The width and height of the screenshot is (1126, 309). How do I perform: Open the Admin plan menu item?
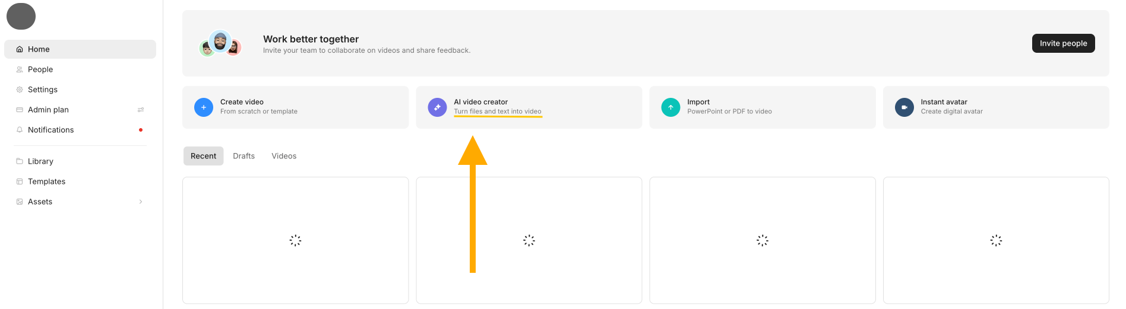(x=48, y=110)
